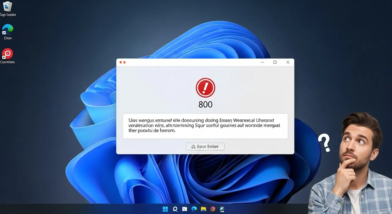Open the last taskbar app icon
Screen dimensions: 392x214
coord(222,209)
